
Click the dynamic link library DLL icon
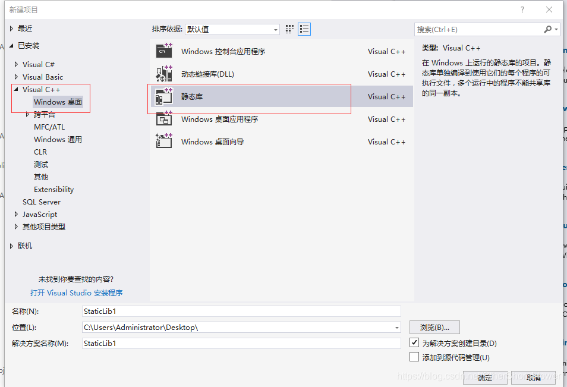(164, 74)
